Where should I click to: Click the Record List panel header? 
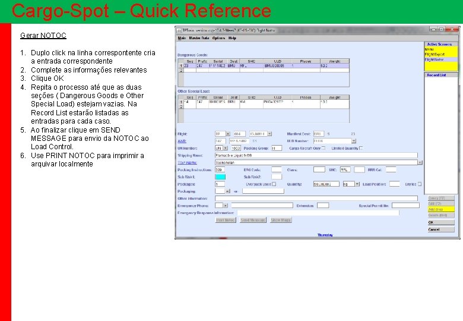click(441, 75)
